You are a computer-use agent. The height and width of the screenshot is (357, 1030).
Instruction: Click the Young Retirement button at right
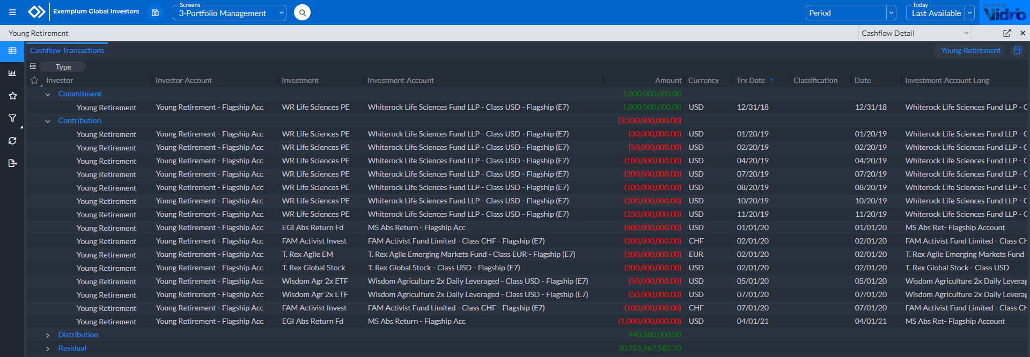tap(970, 50)
